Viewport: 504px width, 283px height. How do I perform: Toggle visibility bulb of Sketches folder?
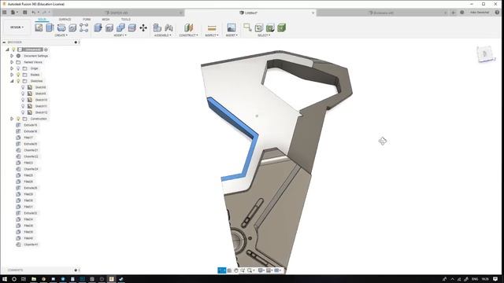tap(18, 81)
